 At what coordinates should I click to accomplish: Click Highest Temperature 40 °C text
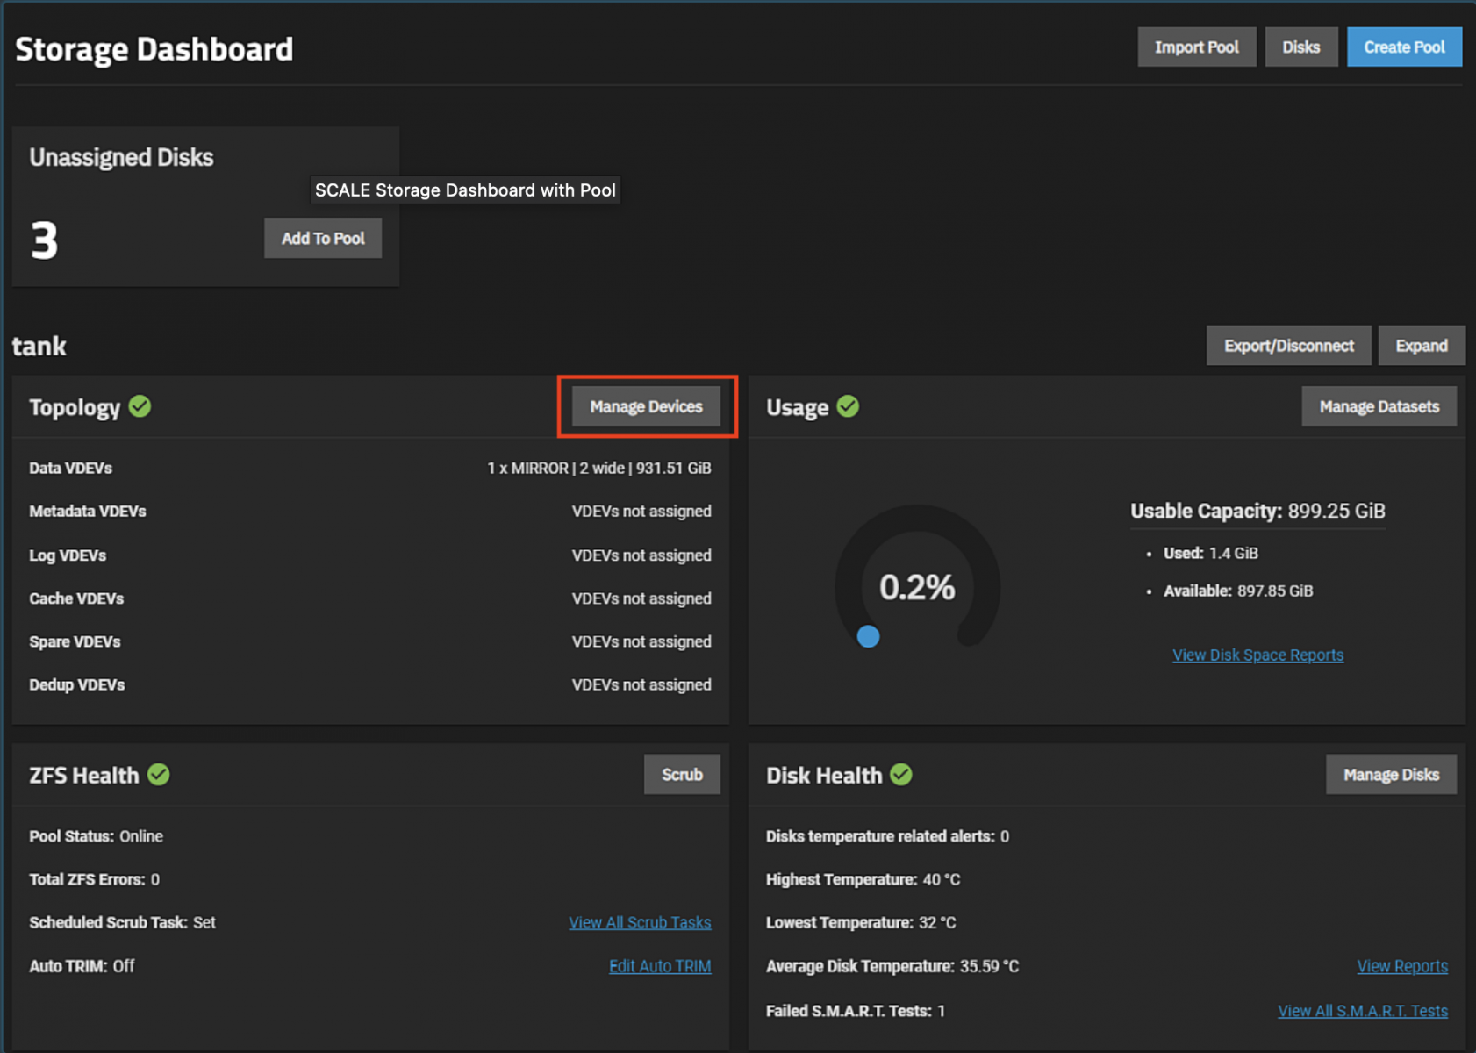coord(863,879)
